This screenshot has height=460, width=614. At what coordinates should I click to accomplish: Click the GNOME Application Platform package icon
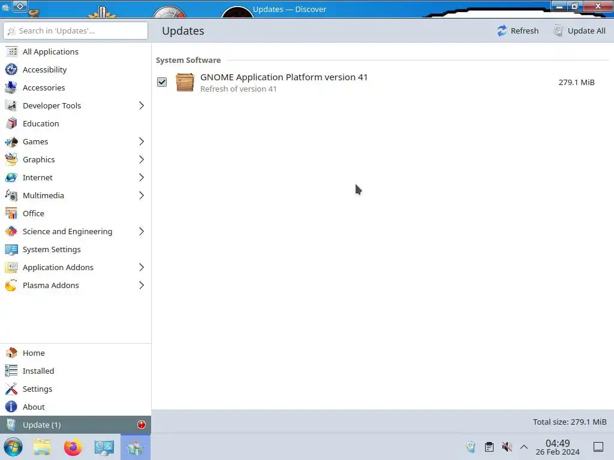click(x=185, y=82)
